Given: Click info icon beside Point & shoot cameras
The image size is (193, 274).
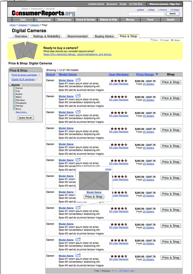Looking at the screenshot, I should [x=39, y=75].
